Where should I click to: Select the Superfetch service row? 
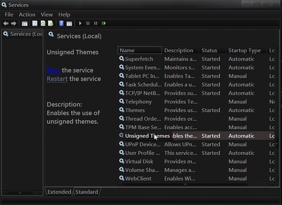[x=196, y=59]
